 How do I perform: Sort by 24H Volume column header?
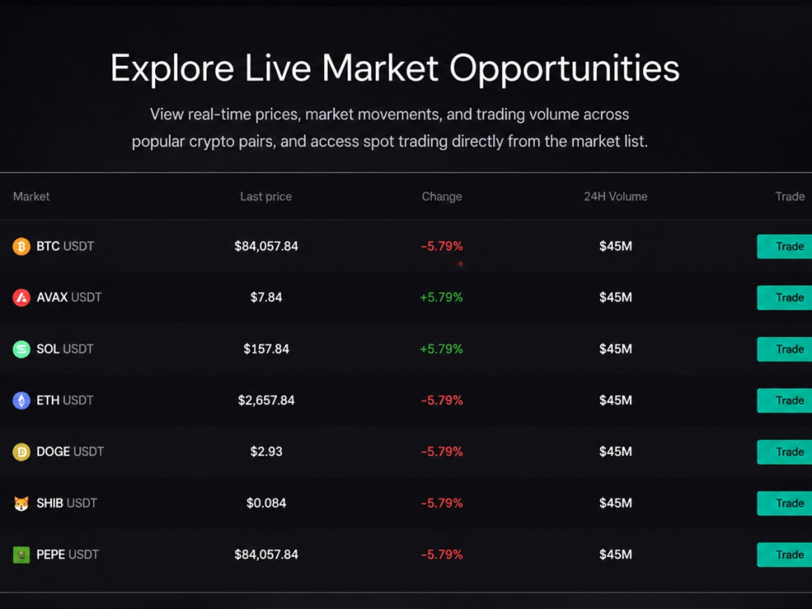click(x=615, y=197)
